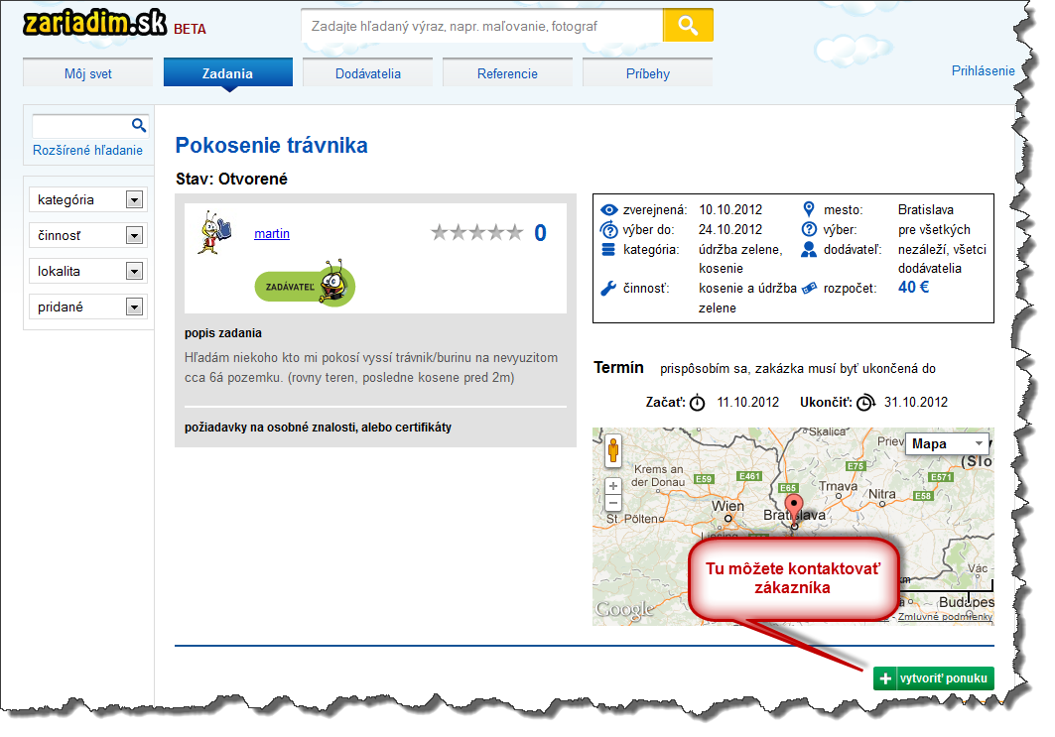Click the person icon beside dodávateľ

point(809,250)
